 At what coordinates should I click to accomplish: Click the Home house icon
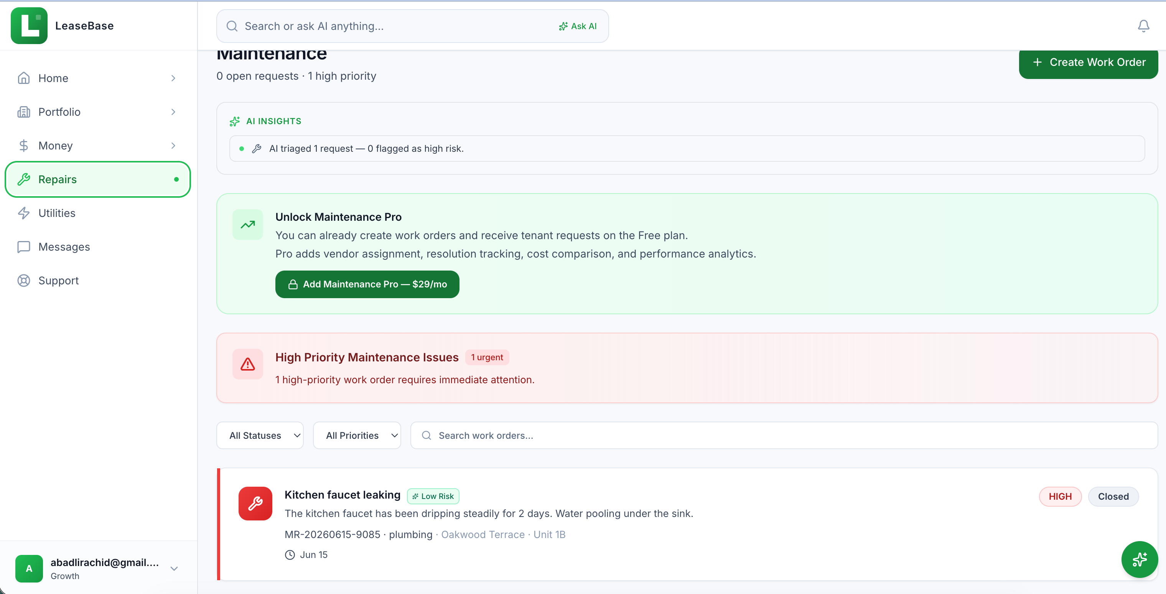[23, 78]
